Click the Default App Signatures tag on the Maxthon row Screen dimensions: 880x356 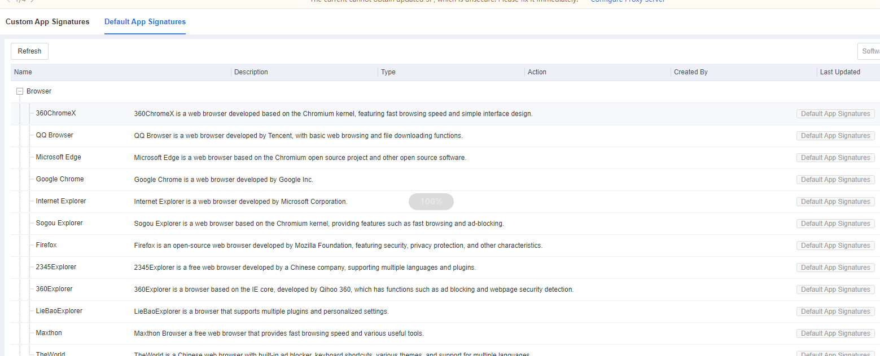click(835, 333)
